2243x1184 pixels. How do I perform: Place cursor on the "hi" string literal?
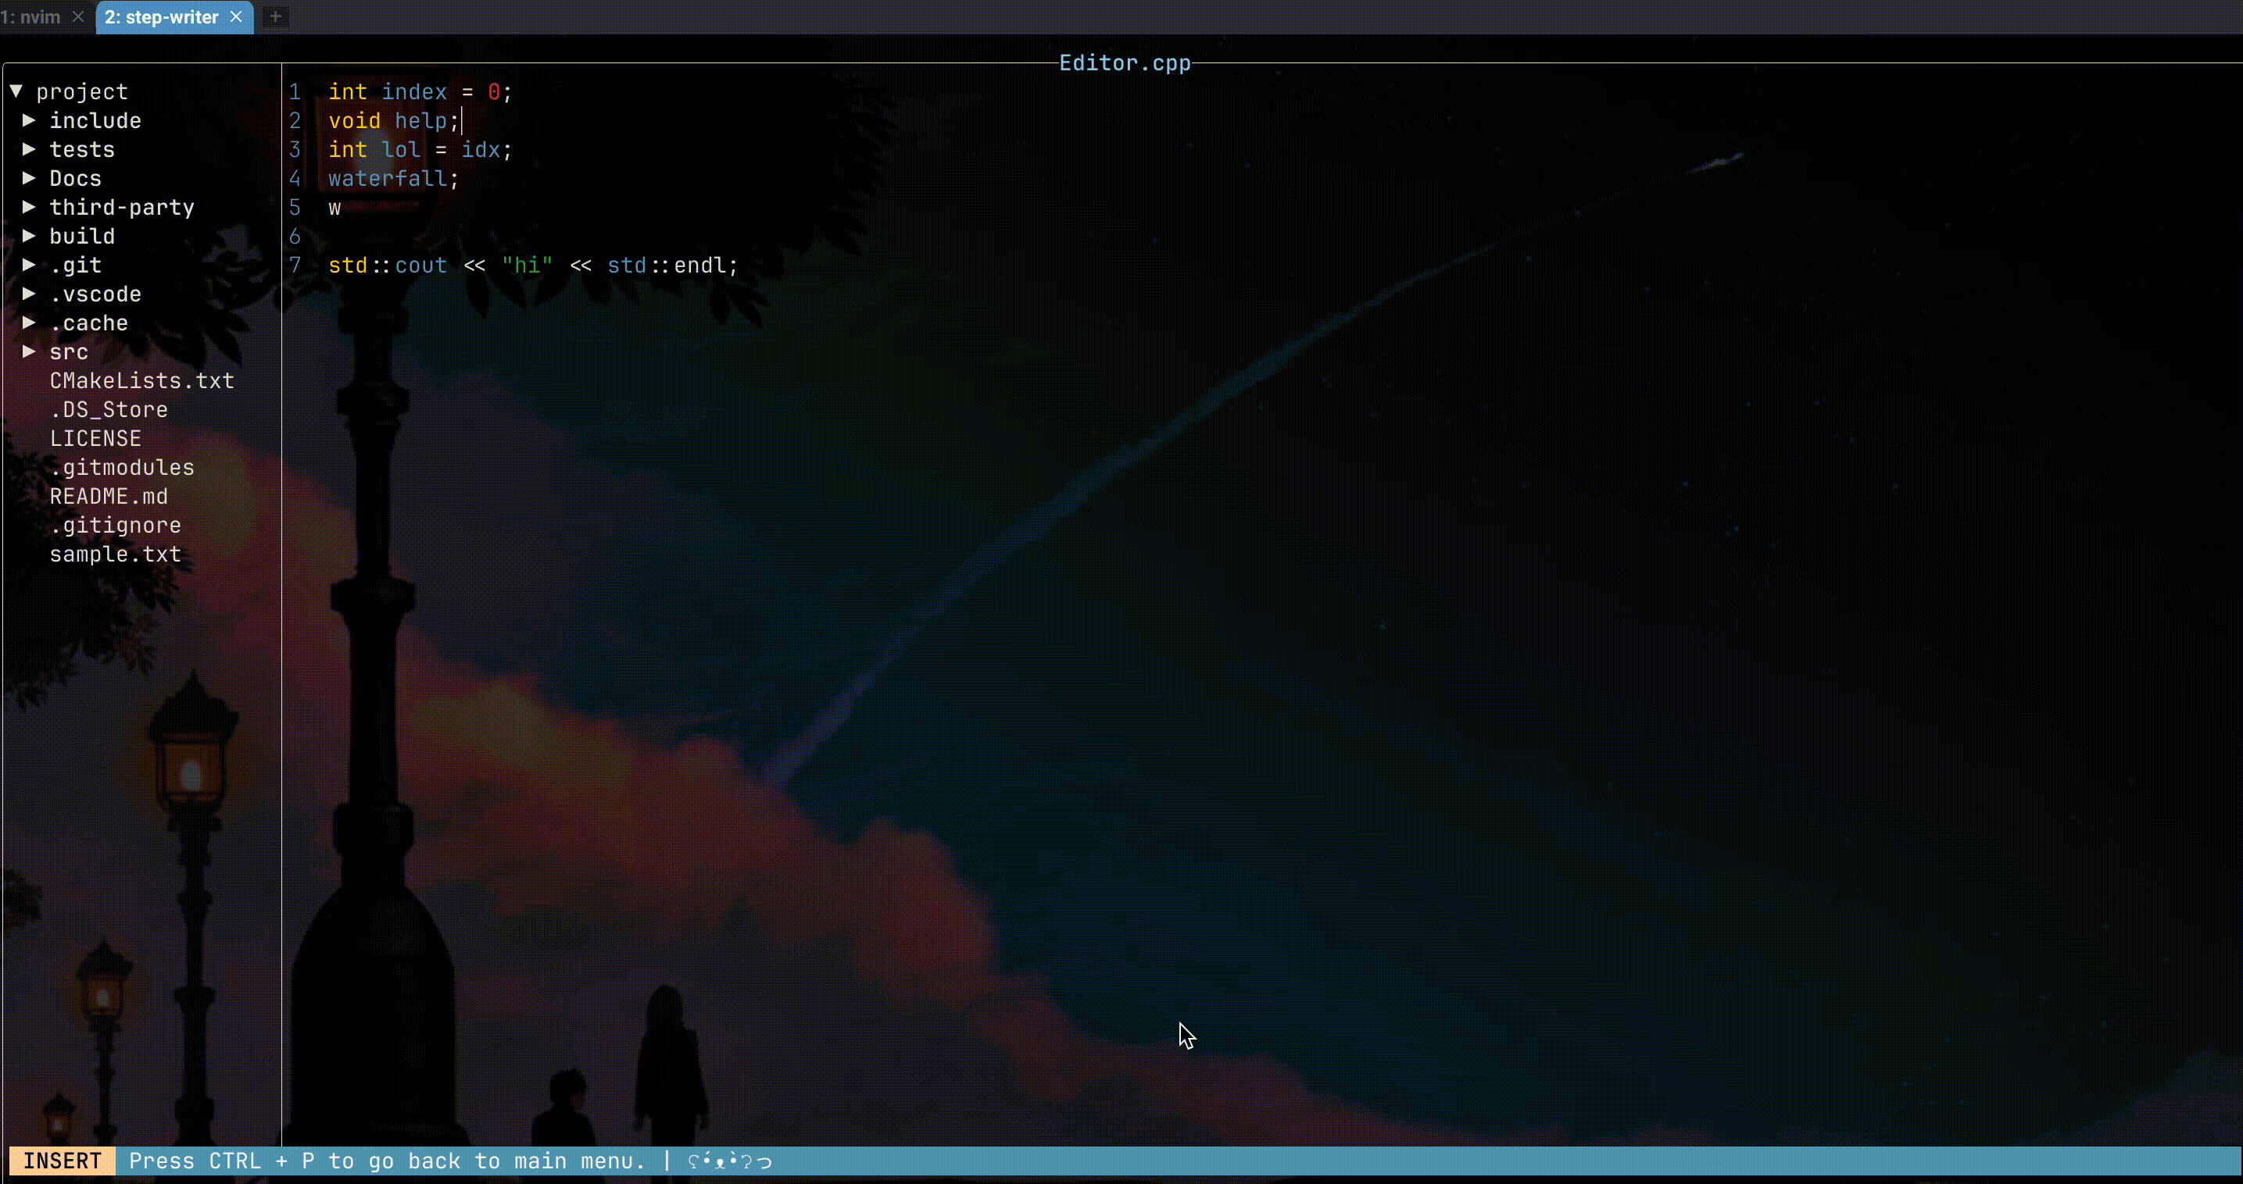[x=528, y=265]
